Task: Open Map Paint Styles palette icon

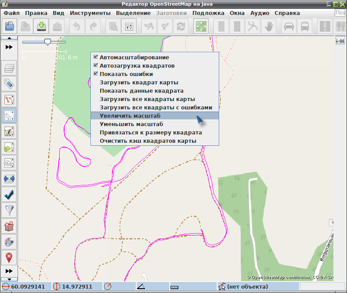Action: (9, 242)
